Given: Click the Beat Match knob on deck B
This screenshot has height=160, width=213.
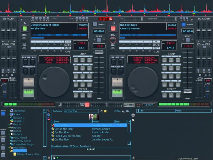Looking at the screenshot, I should coord(113,40).
